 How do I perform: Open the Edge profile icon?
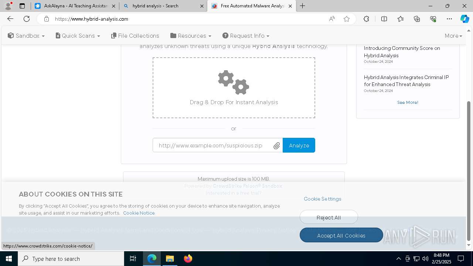pos(8,6)
